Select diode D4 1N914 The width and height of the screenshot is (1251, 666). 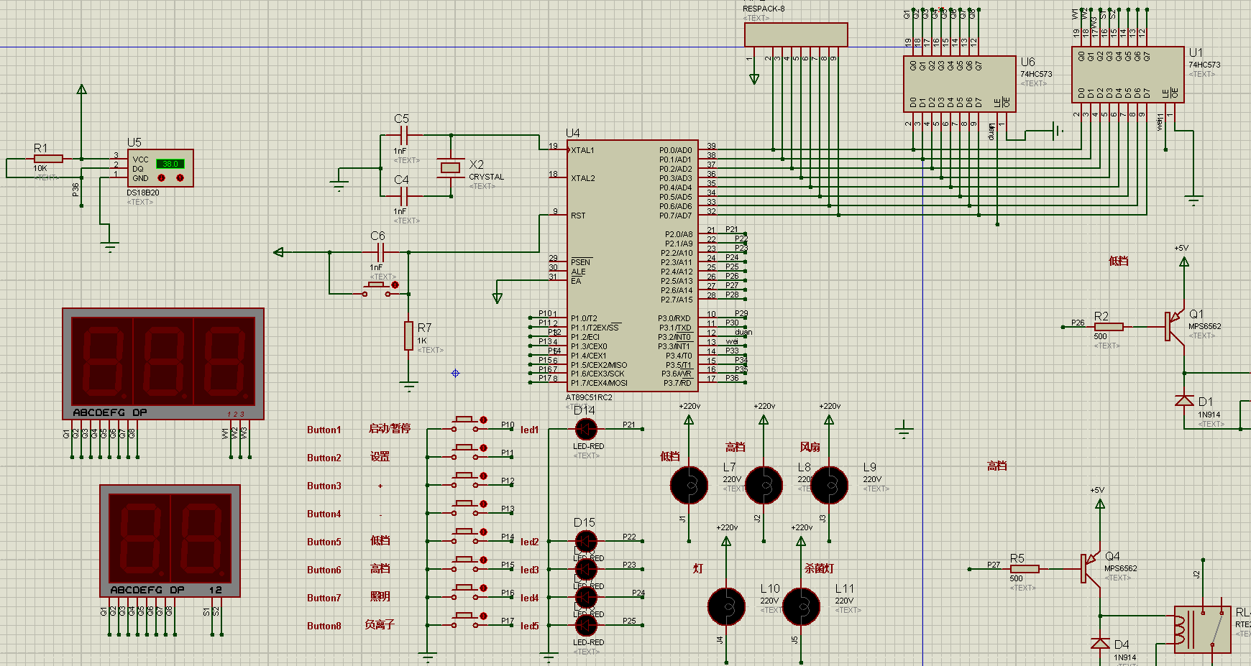(1100, 643)
